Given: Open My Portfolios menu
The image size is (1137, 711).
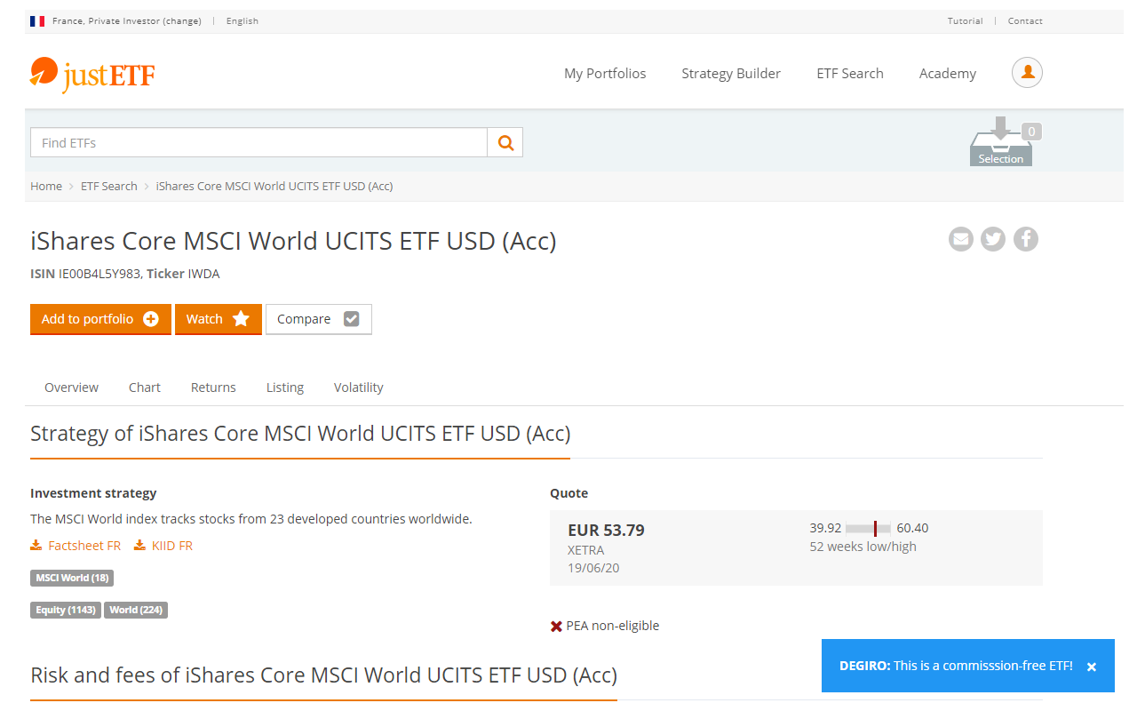Looking at the screenshot, I should tap(605, 74).
